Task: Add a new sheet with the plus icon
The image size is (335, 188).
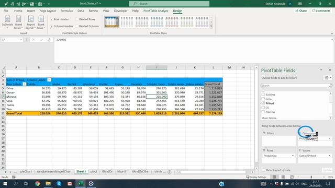Action: [169, 172]
